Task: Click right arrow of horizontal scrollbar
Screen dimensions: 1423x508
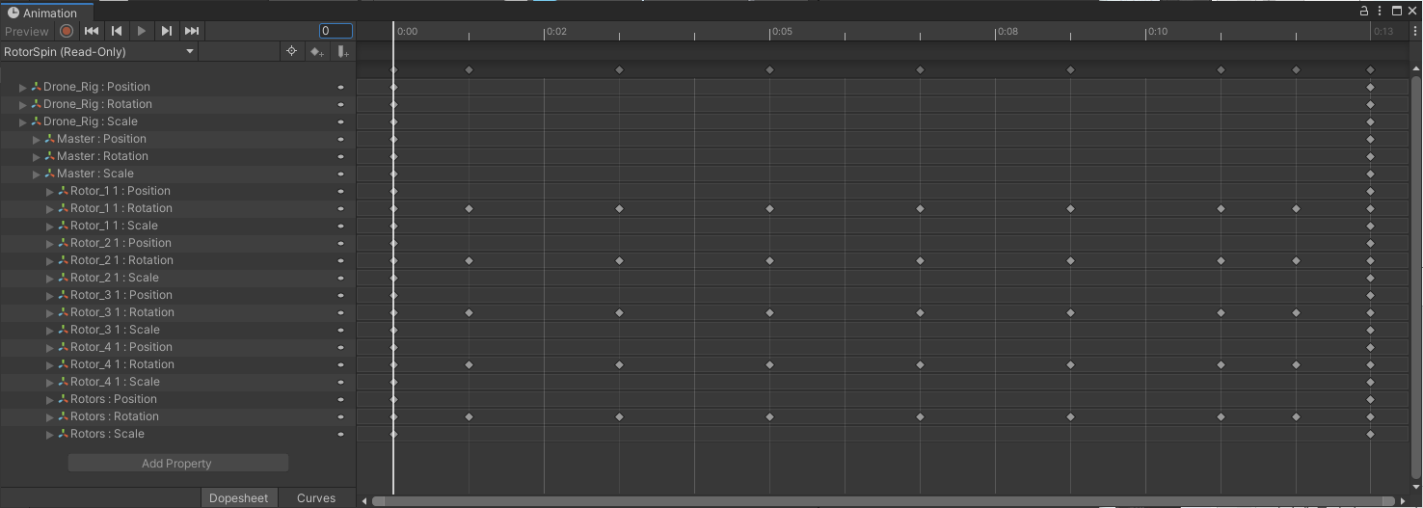Action: coord(1403,501)
